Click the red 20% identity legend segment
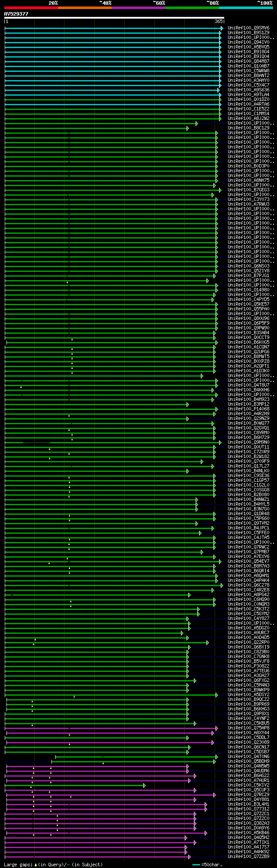The image size is (277, 868). (x=31, y=8)
